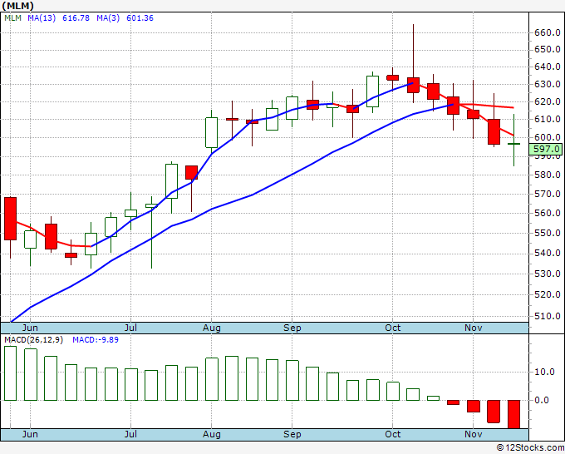Select the 601.36 moving average value
The width and height of the screenshot is (565, 454).
point(140,18)
